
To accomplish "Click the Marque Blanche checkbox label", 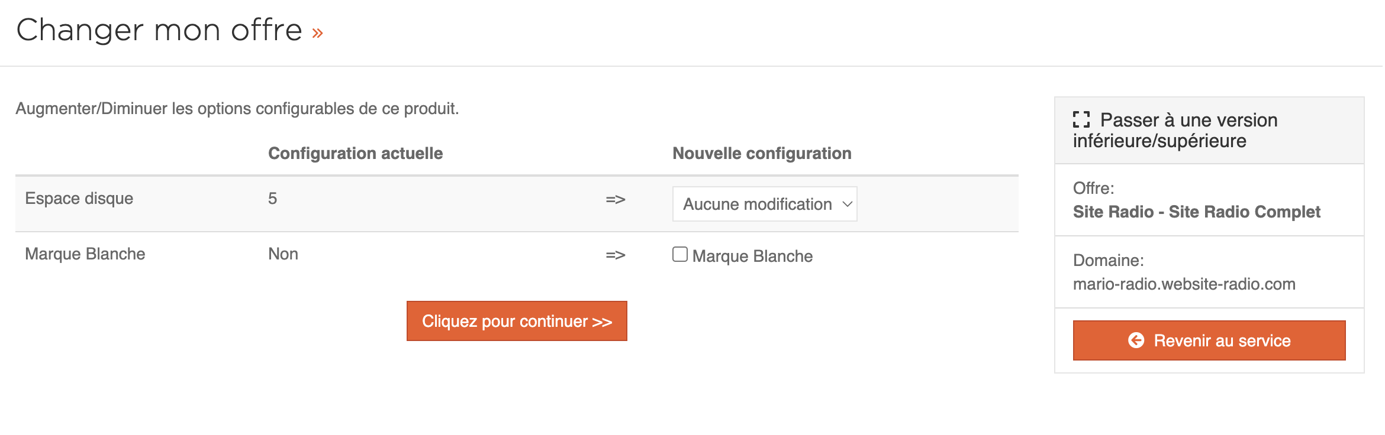I will pos(752,256).
